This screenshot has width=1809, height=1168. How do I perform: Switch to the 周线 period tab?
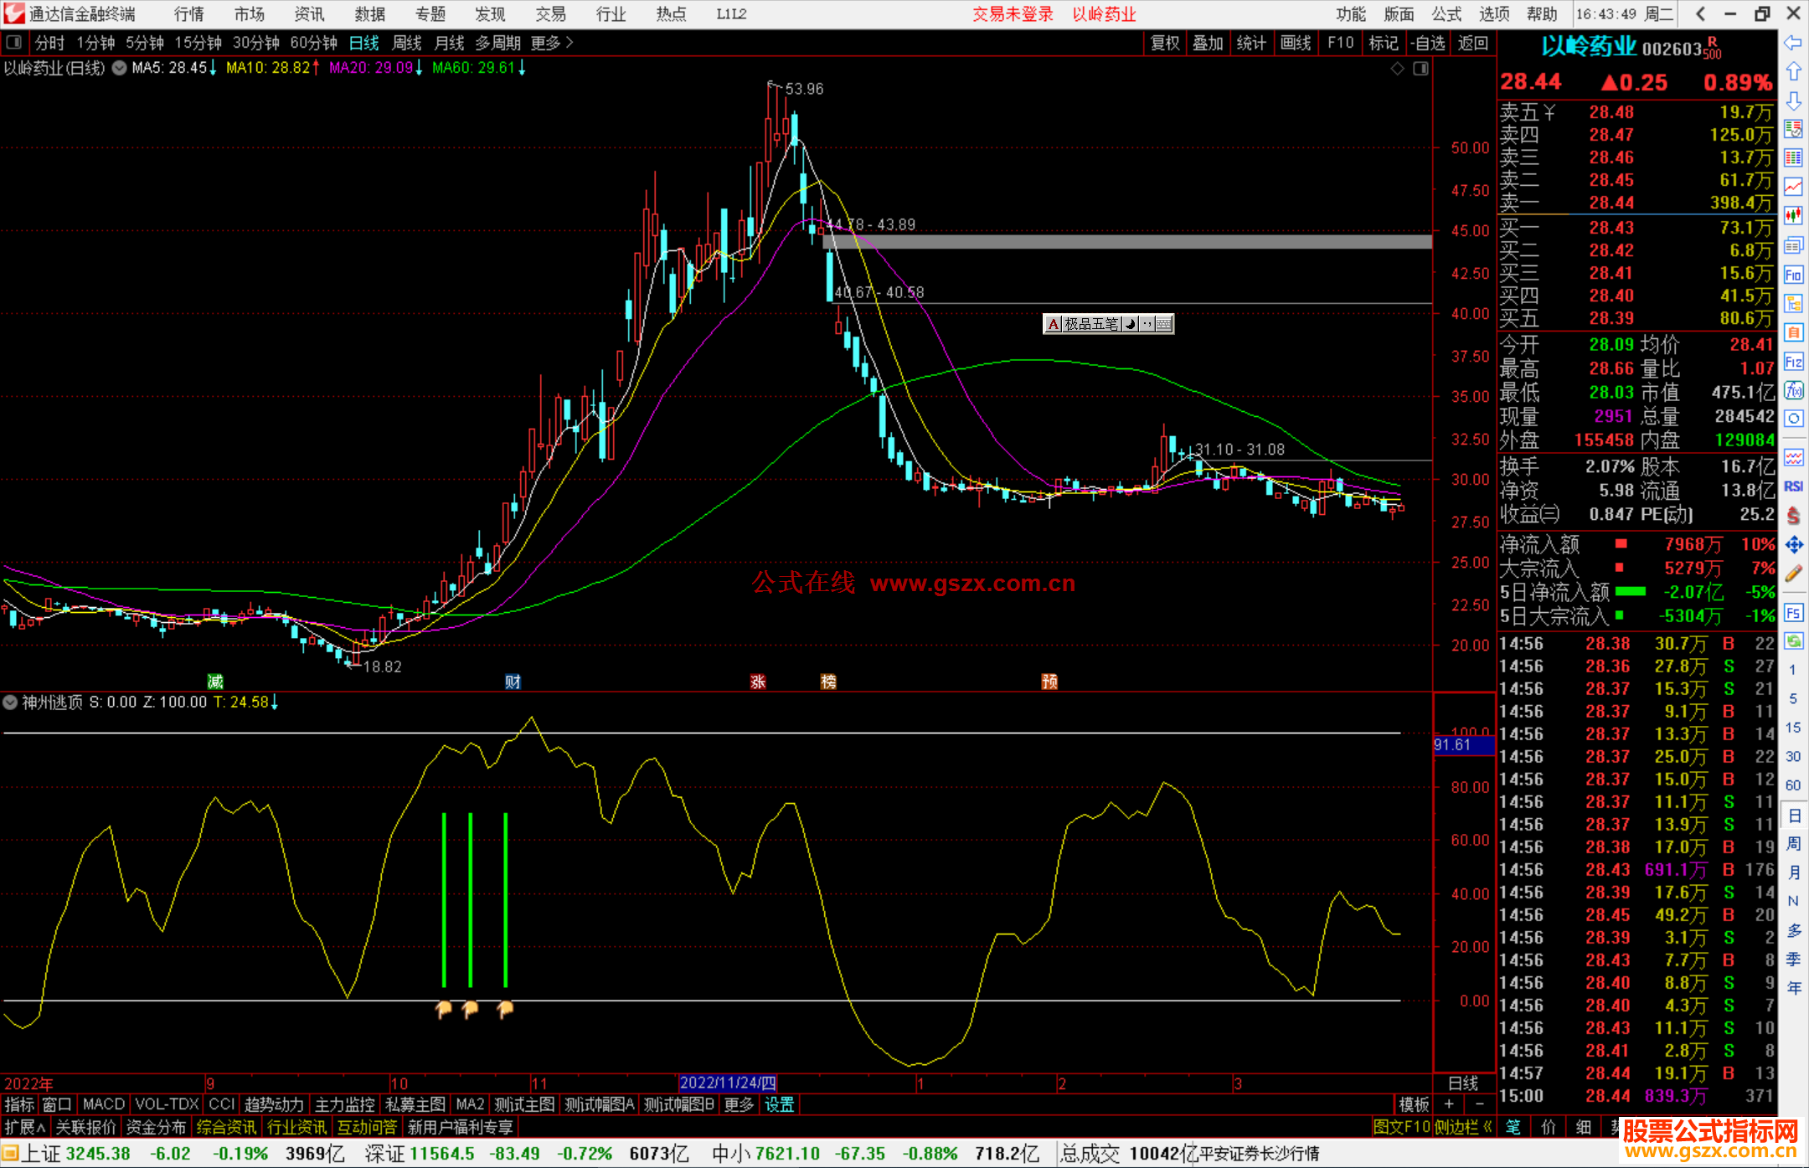(407, 43)
